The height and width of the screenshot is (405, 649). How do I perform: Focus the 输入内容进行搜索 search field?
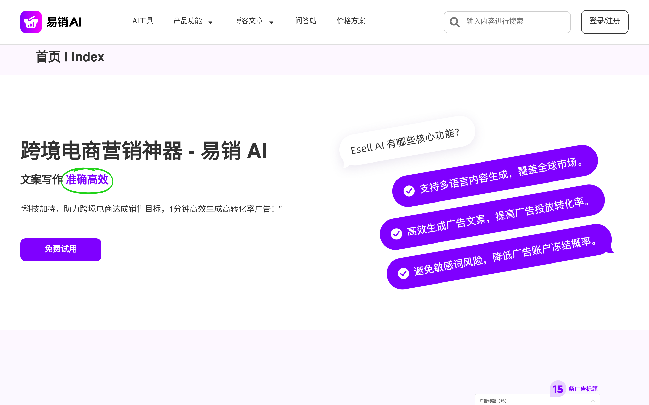coord(507,22)
